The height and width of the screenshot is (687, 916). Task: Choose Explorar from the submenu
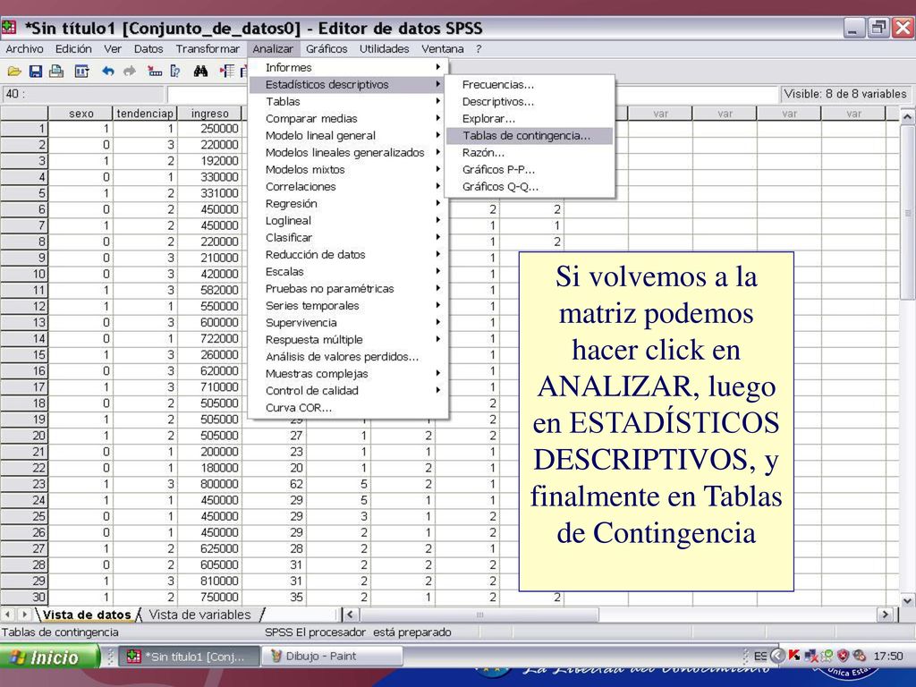pos(530,119)
